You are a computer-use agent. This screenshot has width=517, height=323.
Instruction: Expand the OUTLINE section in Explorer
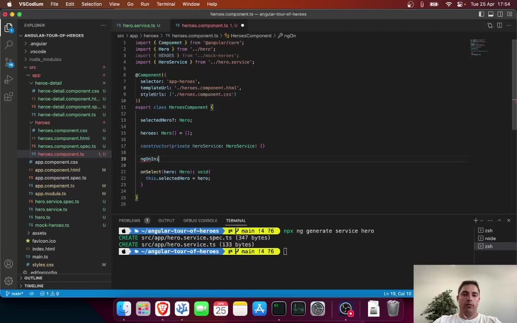click(x=33, y=278)
